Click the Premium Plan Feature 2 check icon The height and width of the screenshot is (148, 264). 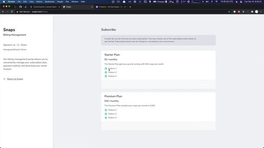[106, 114]
